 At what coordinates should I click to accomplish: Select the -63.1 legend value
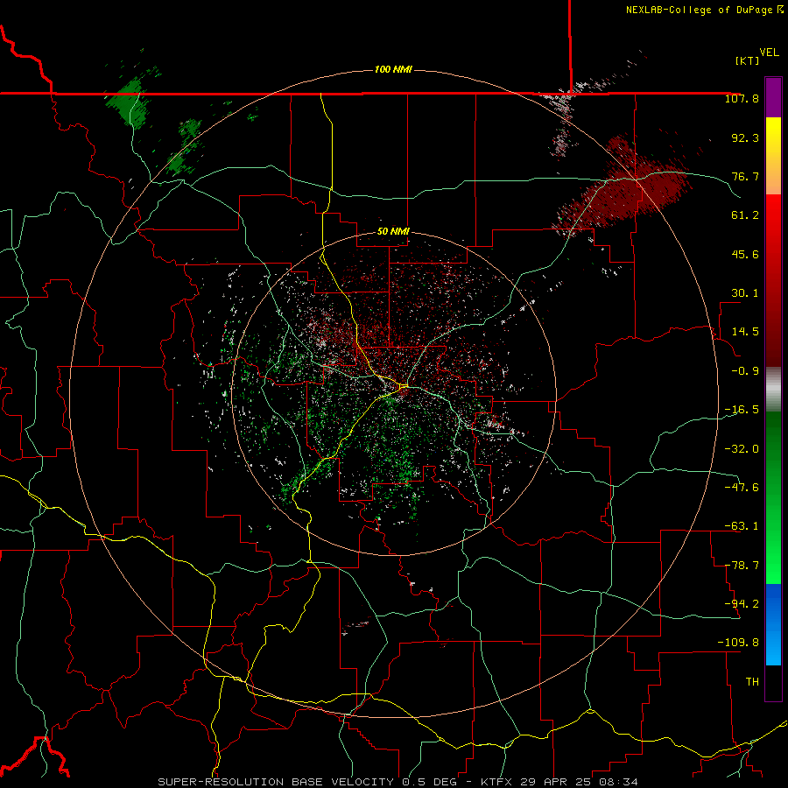click(x=742, y=526)
